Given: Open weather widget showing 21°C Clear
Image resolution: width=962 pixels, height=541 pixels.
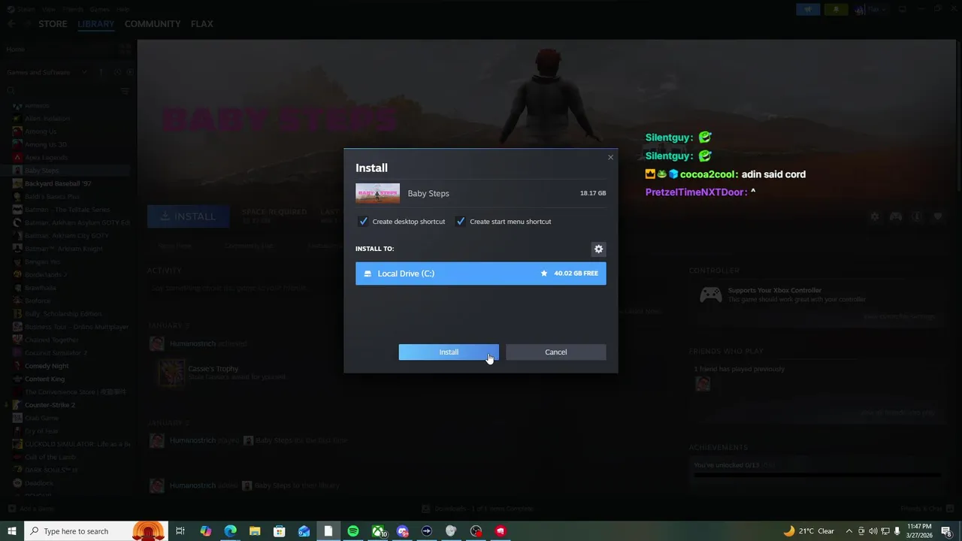Looking at the screenshot, I should [x=809, y=531].
